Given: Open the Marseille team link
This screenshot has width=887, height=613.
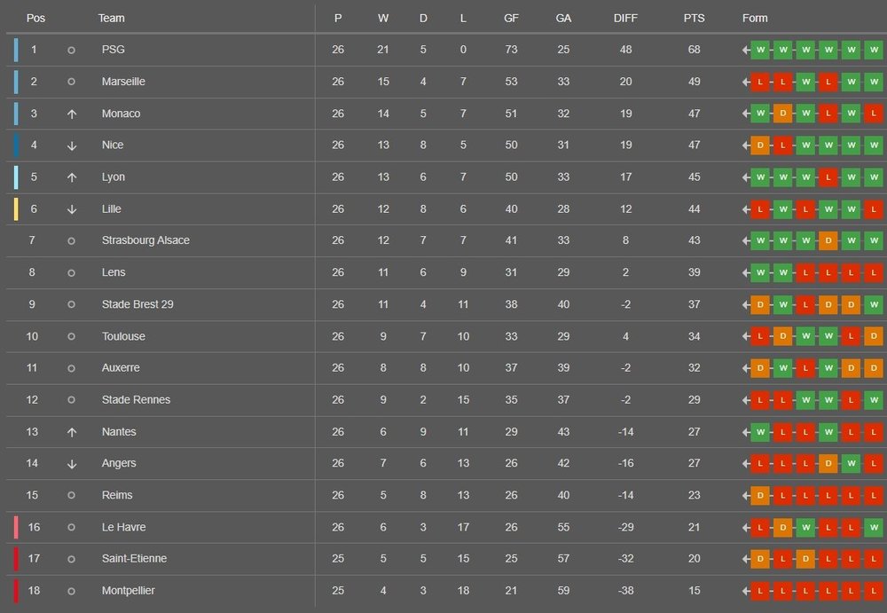Looking at the screenshot, I should point(123,82).
